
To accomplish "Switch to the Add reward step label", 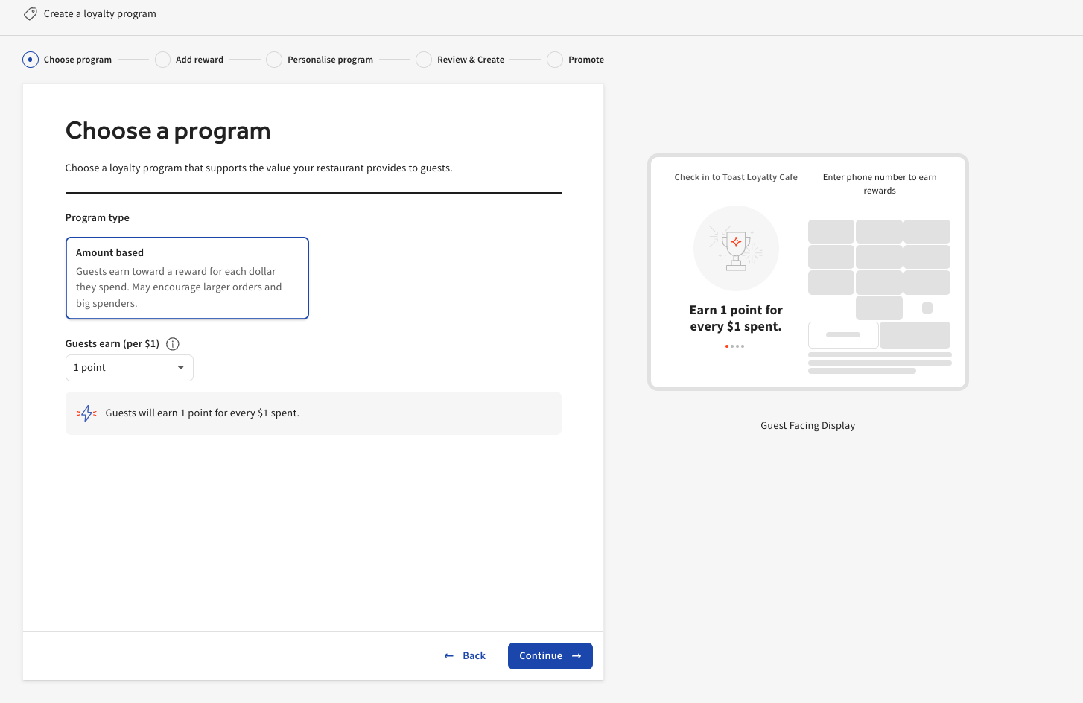I will coord(199,59).
